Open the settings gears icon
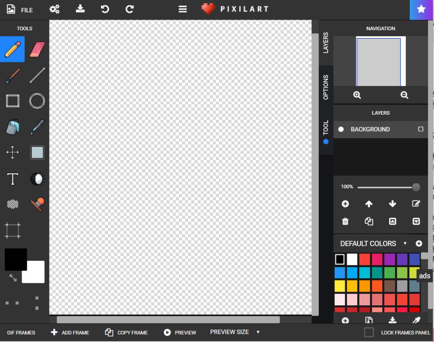This screenshot has width=434, height=342. pos(54,9)
